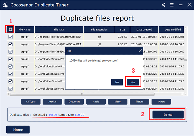Minimize the Duplicate Tuner window
This screenshot has width=194, height=136.
coord(181,5)
